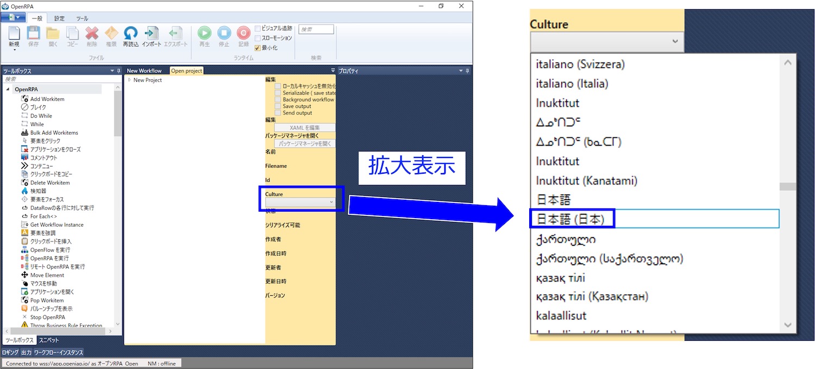Open the プロパティ panel options dropdown
The width and height of the screenshot is (815, 369).
click(461, 71)
